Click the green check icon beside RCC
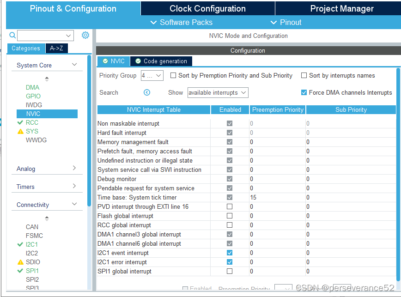This screenshot has width=401, height=297. [x=20, y=122]
